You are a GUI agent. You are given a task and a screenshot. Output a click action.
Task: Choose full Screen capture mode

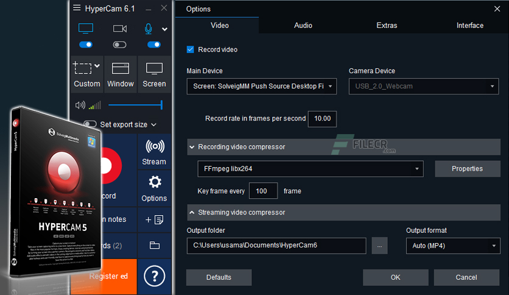(154, 74)
